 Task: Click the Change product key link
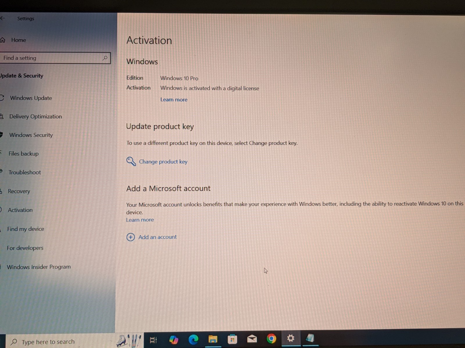pos(163,162)
